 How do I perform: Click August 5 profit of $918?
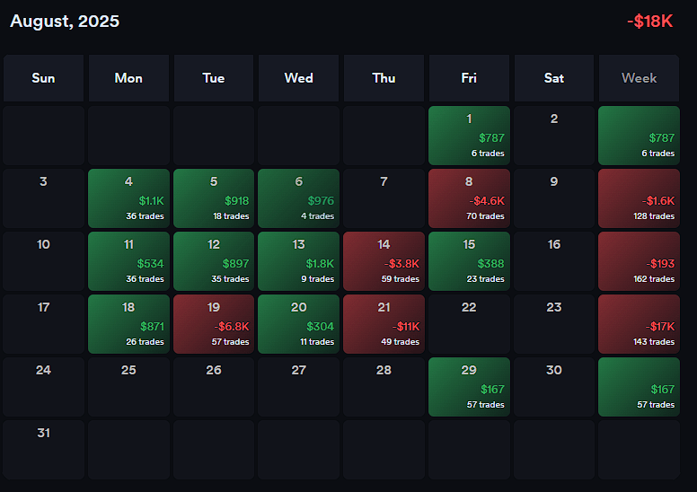[214, 198]
